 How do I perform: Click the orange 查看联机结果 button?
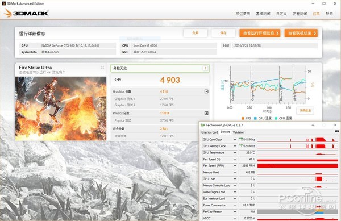(x=301, y=33)
